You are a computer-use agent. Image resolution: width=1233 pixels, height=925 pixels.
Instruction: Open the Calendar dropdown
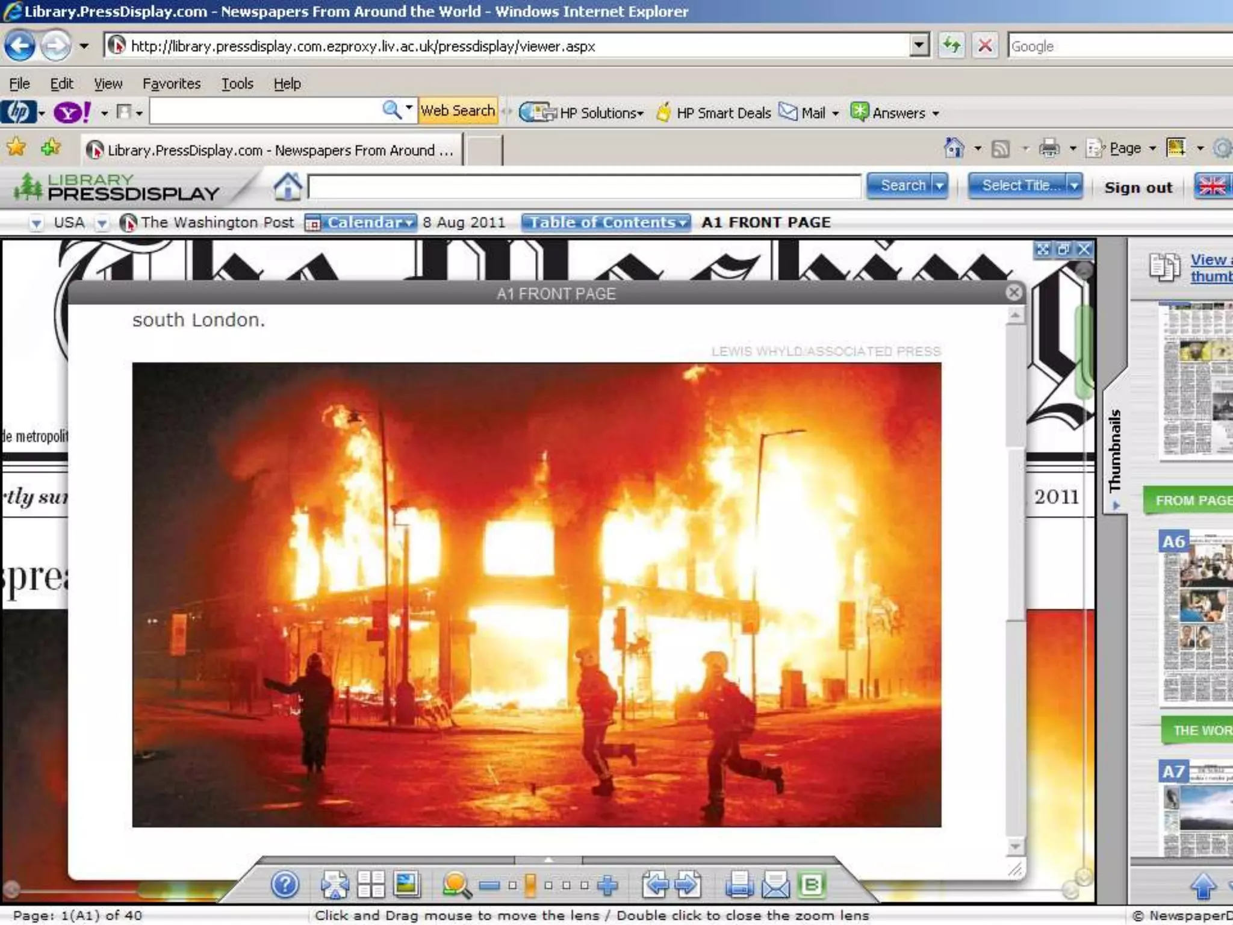pyautogui.click(x=366, y=223)
